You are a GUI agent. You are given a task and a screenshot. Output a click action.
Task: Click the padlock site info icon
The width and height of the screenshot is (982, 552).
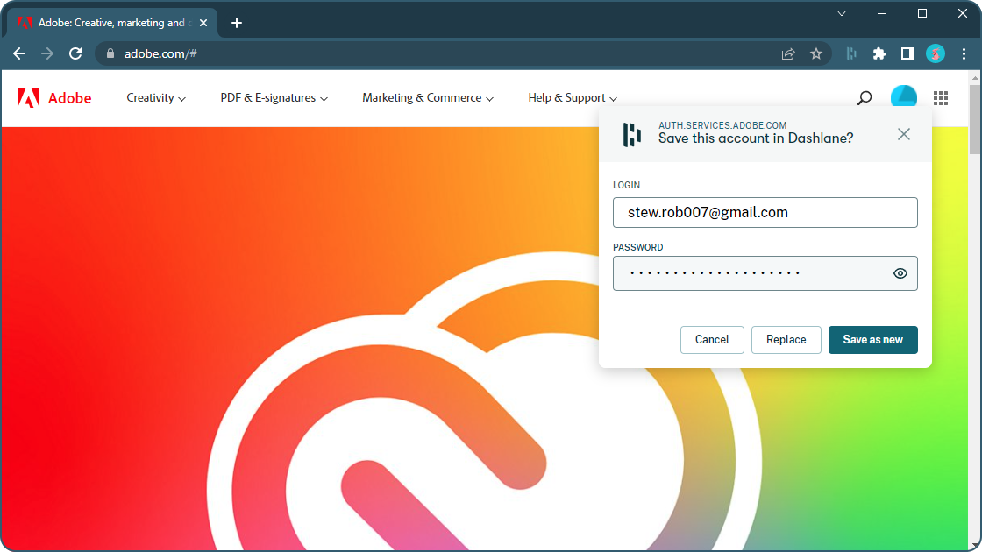click(110, 53)
